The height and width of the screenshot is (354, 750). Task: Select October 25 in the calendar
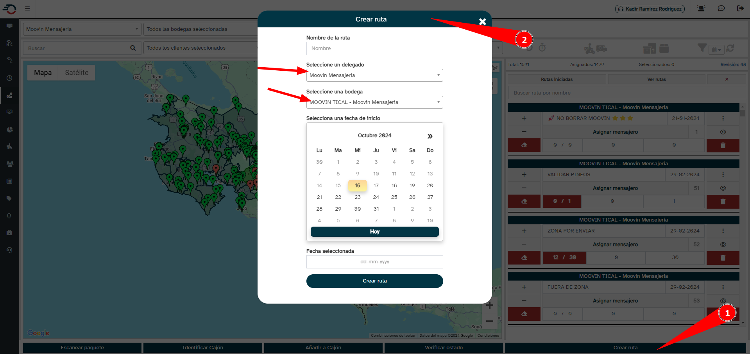click(x=394, y=197)
